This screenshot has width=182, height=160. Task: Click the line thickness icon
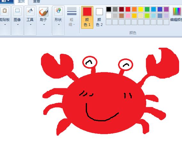(72, 11)
